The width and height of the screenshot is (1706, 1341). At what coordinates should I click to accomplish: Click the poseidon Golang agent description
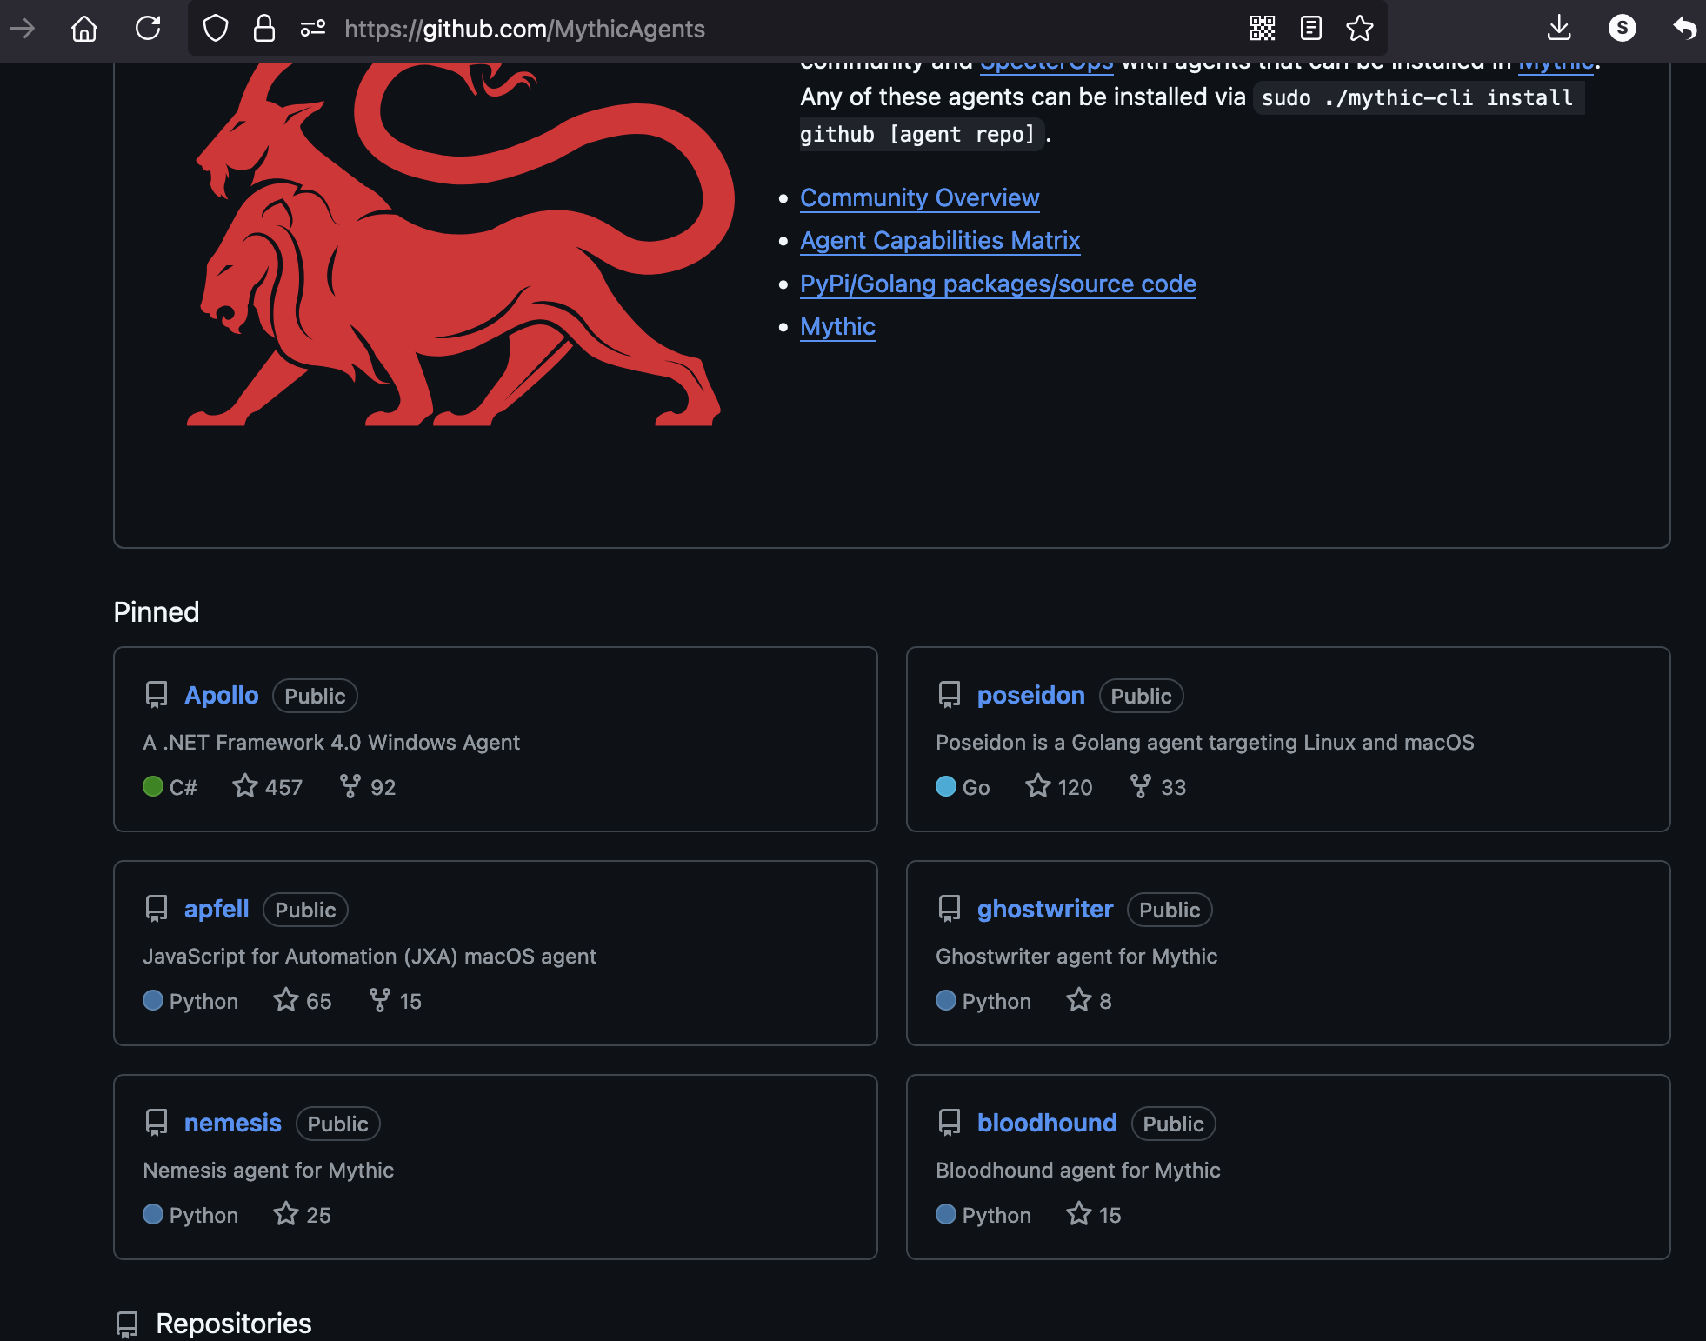tap(1205, 743)
